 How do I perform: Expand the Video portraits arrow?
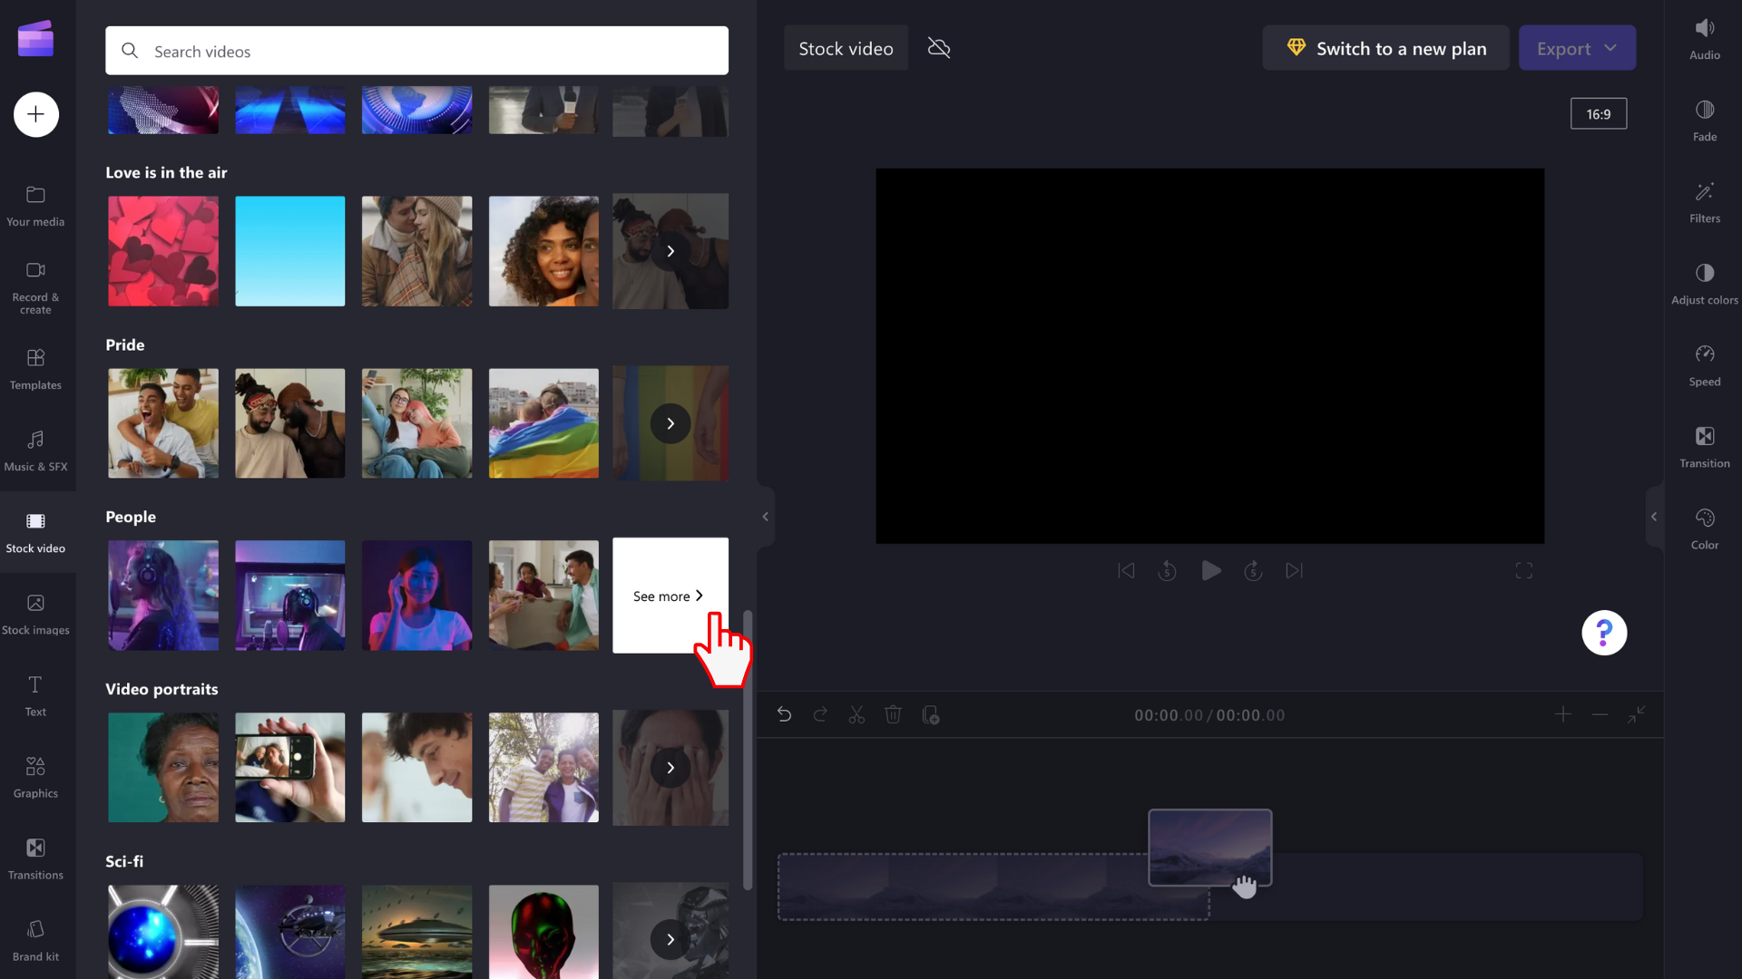point(670,768)
